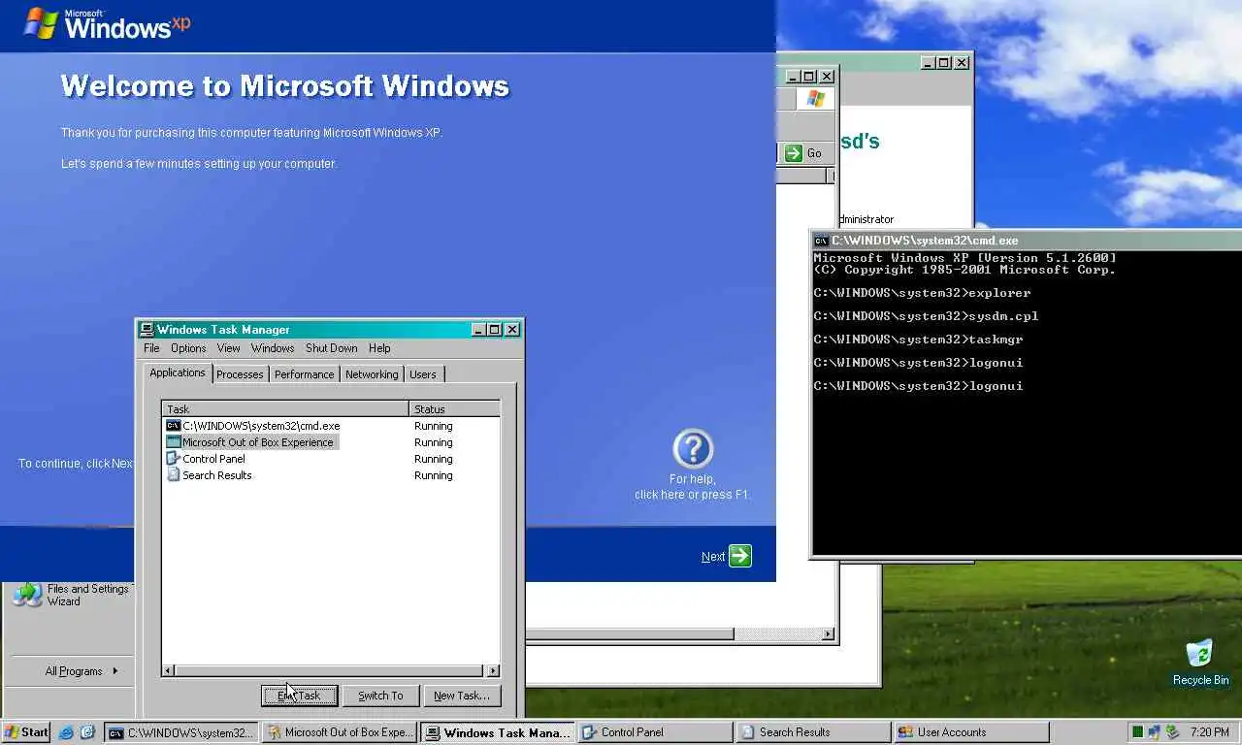The width and height of the screenshot is (1242, 745).
Task: Click Task Manager CPU meter tray icon
Action: click(1136, 732)
